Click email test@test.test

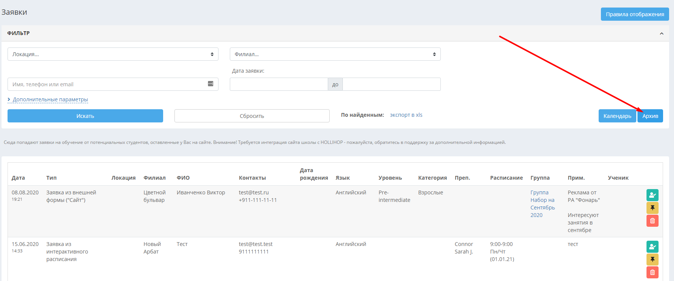pos(255,244)
